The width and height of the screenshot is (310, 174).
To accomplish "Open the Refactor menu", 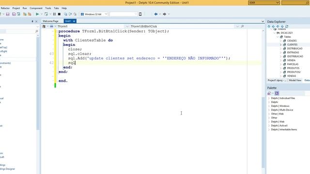I will [5, 8].
